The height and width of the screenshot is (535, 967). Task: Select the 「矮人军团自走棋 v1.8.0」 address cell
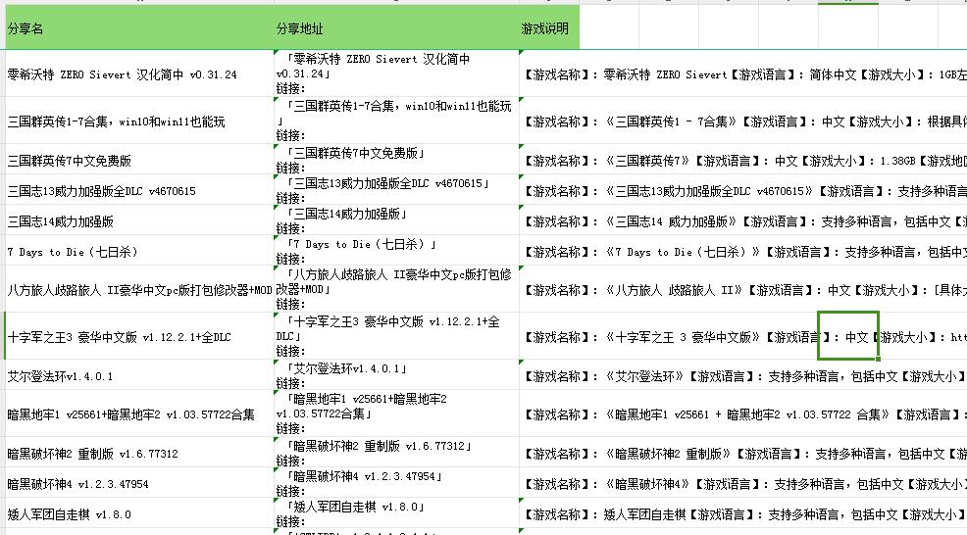(396, 512)
